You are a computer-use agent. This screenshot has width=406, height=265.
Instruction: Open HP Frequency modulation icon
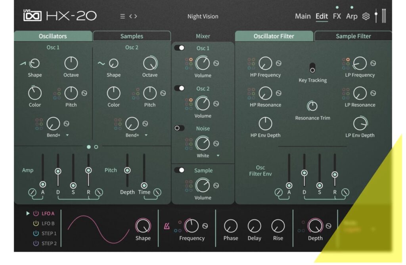click(279, 63)
